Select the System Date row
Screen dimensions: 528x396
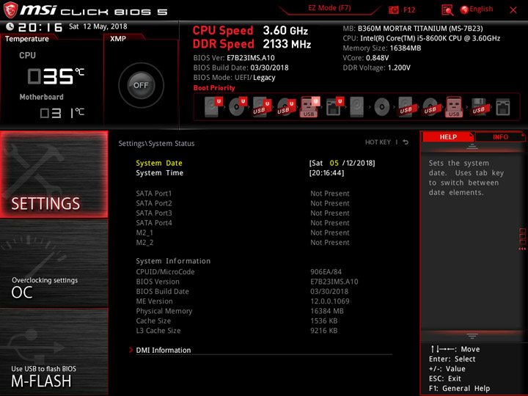pos(256,163)
